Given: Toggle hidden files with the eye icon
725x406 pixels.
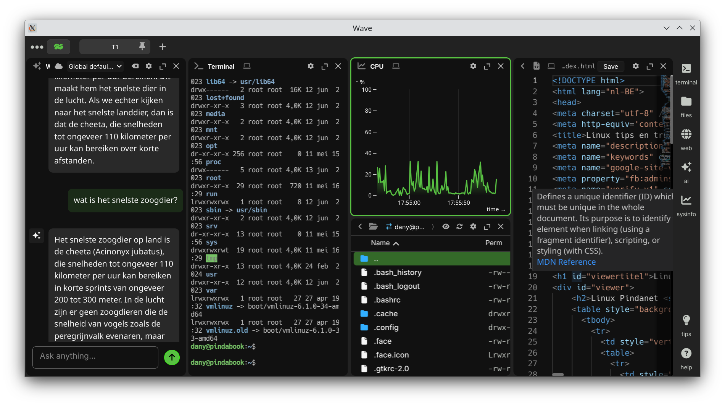Looking at the screenshot, I should point(446,226).
